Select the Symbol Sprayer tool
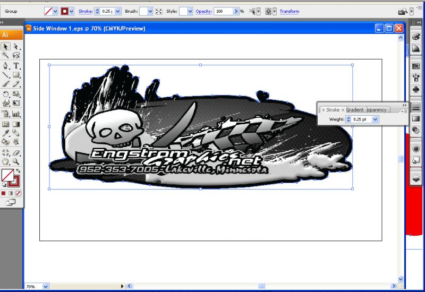Viewport: 425px width, 292px height. [x=5, y=114]
